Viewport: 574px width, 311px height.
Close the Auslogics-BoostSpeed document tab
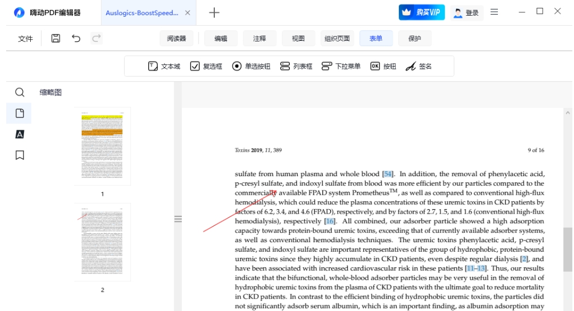187,13
